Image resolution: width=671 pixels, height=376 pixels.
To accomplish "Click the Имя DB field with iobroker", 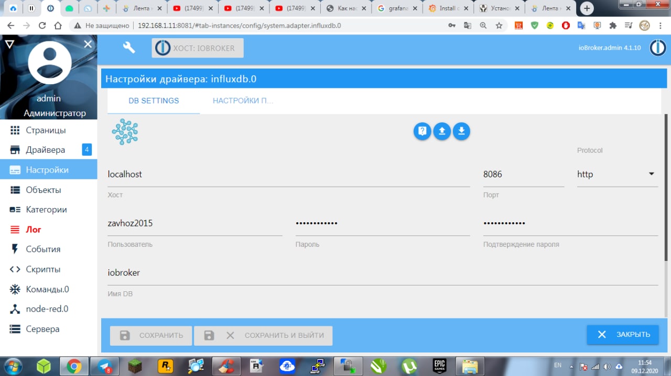I will point(383,273).
